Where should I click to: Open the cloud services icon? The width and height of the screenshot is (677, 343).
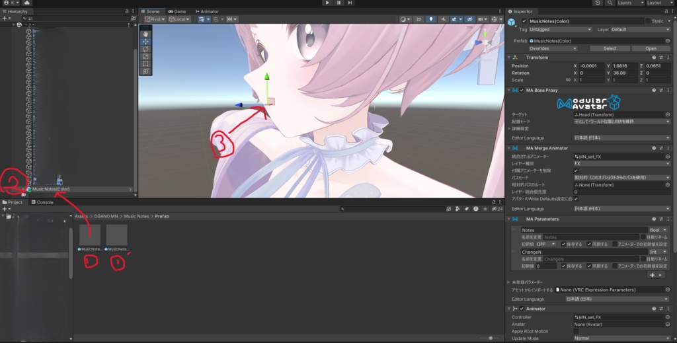tap(26, 3)
